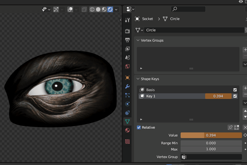Uncheck the Basis shape key checkbox
The image size is (247, 165).
[235, 90]
